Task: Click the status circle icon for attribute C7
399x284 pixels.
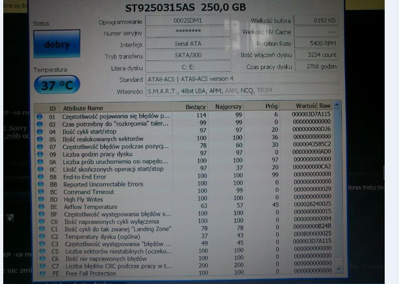Action: tap(43, 266)
